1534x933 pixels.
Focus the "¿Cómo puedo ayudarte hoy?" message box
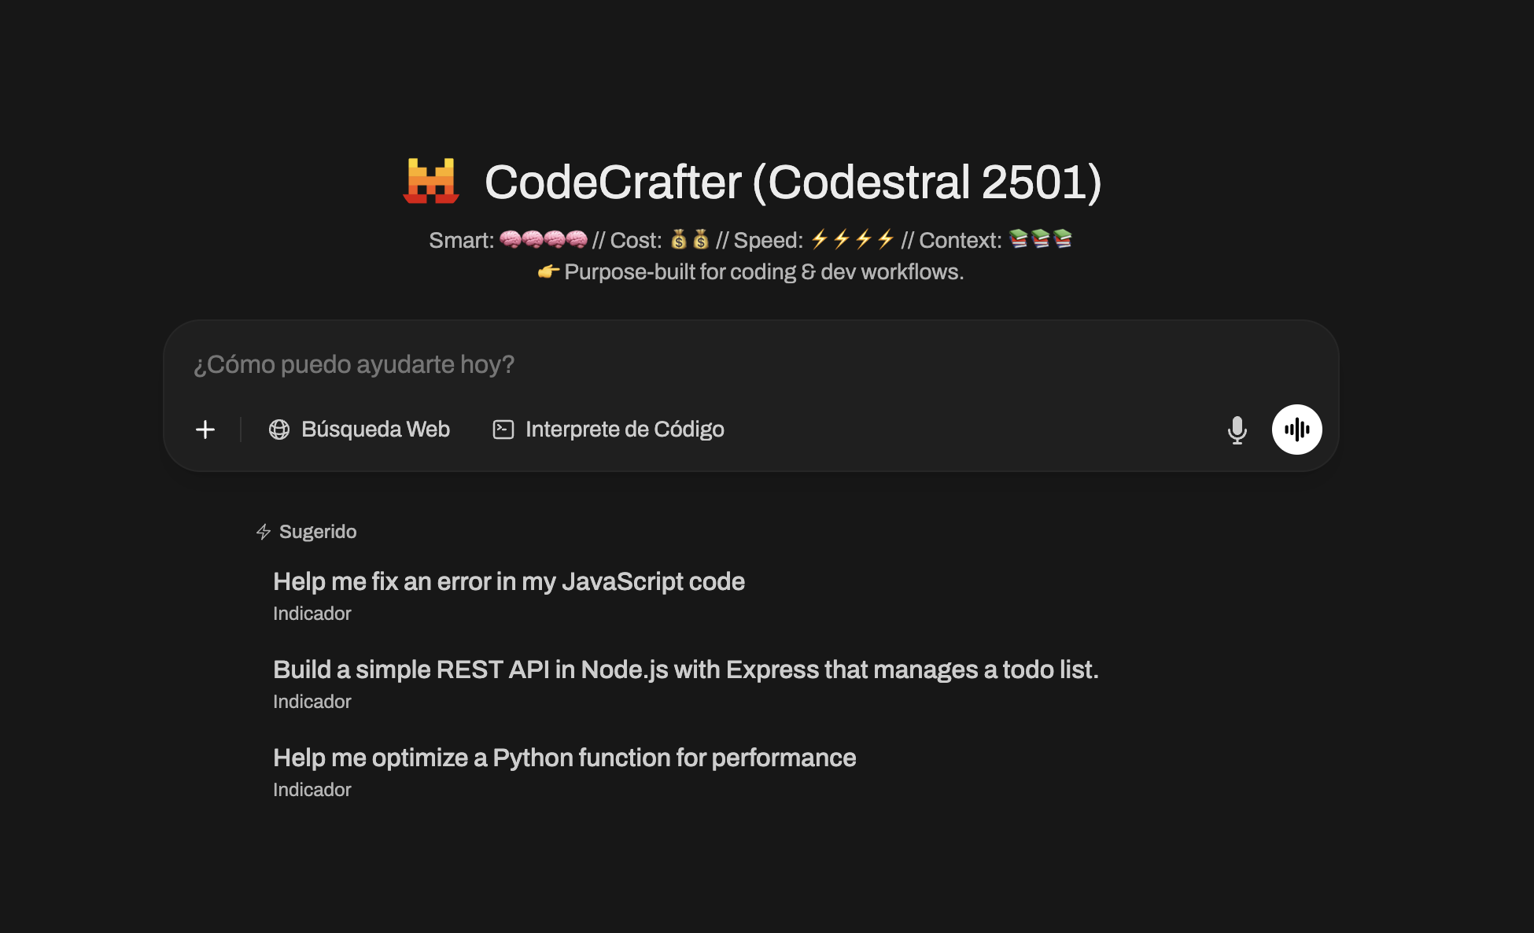click(708, 364)
